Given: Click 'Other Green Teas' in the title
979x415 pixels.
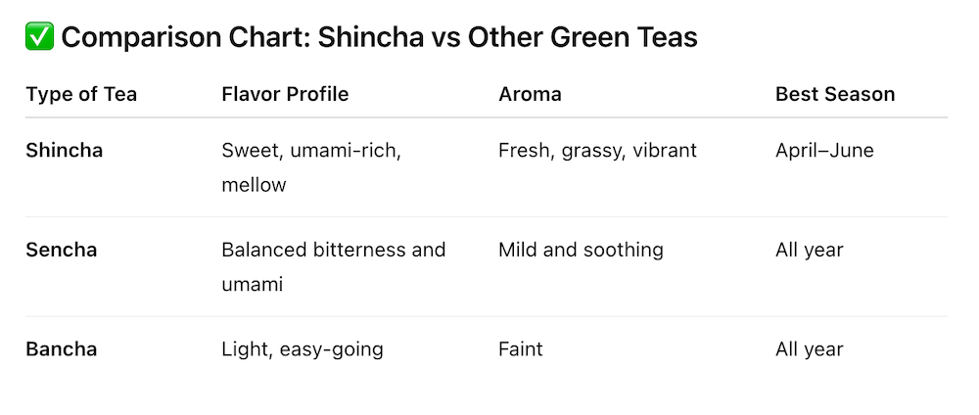Looking at the screenshot, I should (583, 38).
